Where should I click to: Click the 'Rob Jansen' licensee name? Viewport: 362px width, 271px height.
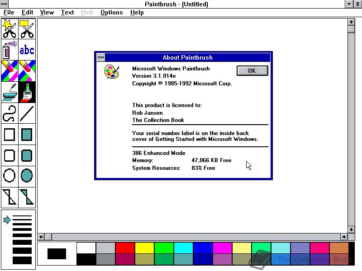[x=148, y=112]
